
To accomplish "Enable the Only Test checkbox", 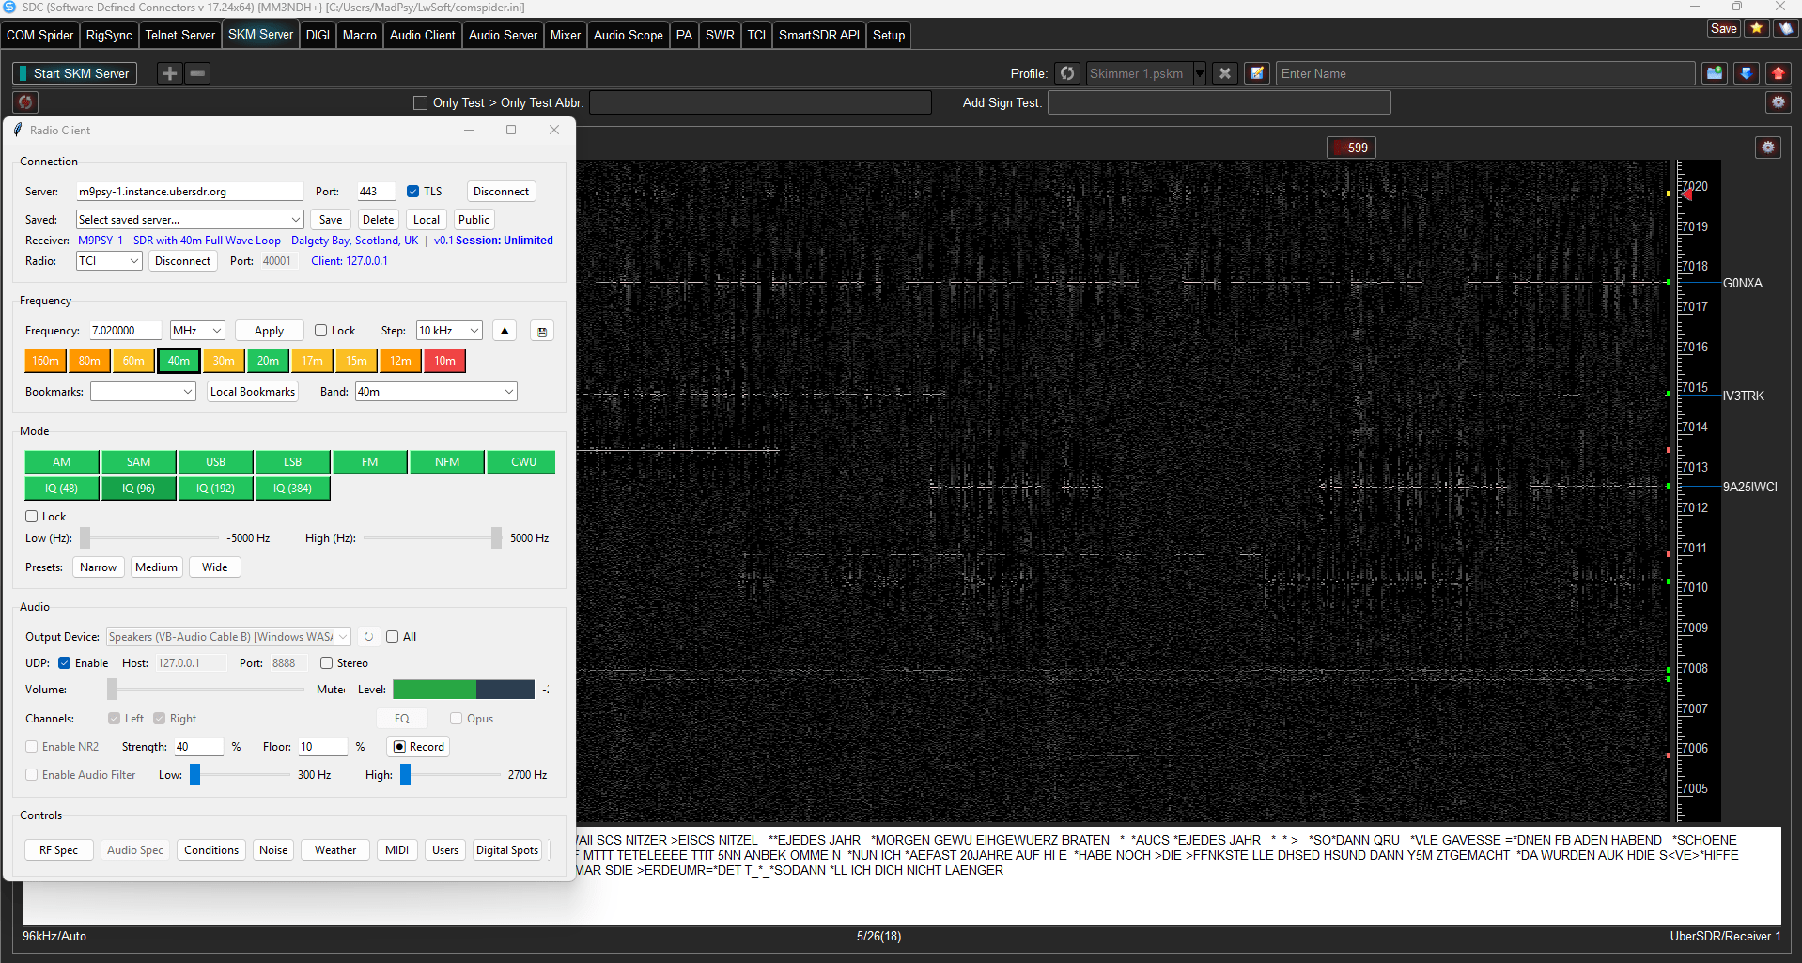I will 420,103.
